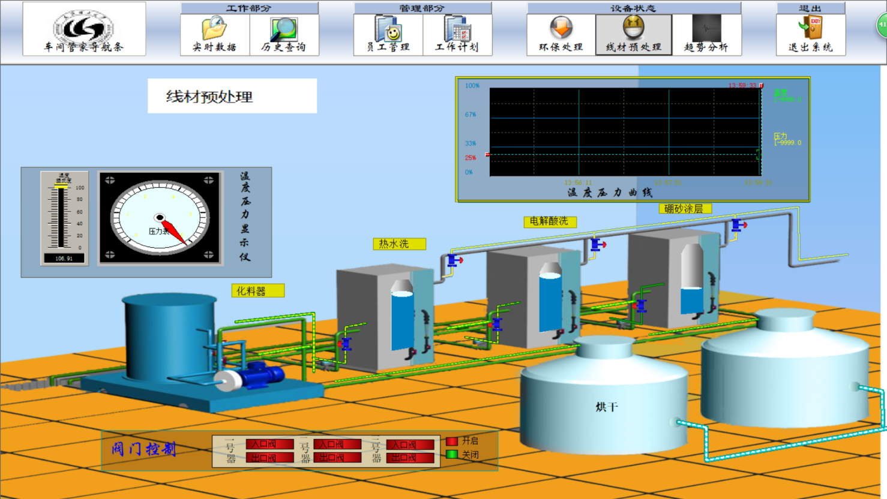Toggle 二号器 出口阀 outlet valve
Viewport: 887px width, 499px height.
[337, 458]
